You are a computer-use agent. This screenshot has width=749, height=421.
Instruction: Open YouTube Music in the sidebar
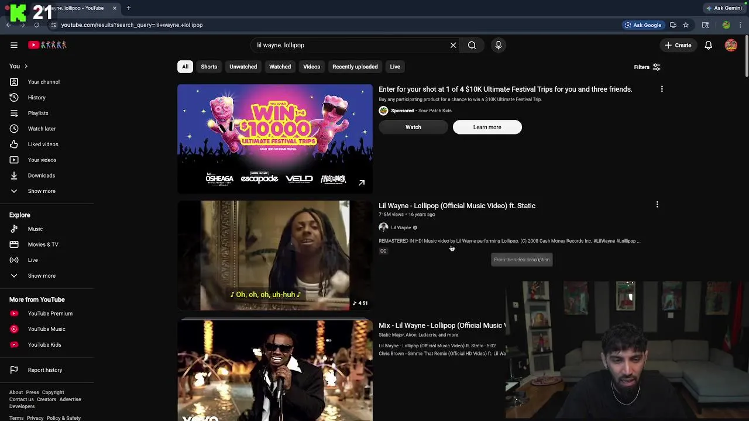47,329
